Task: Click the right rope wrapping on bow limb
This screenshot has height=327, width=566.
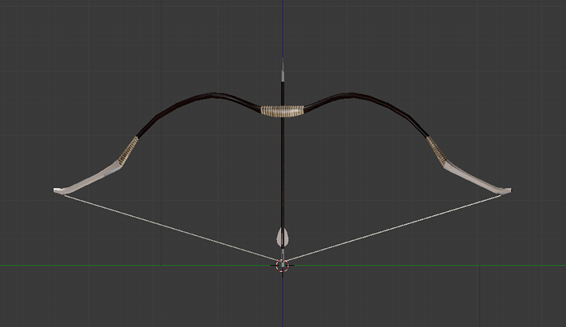Action: [x=437, y=151]
